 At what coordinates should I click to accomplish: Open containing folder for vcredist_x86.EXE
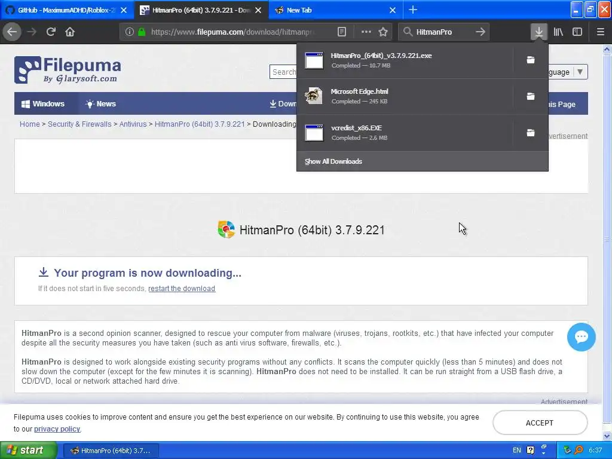pyautogui.click(x=531, y=133)
